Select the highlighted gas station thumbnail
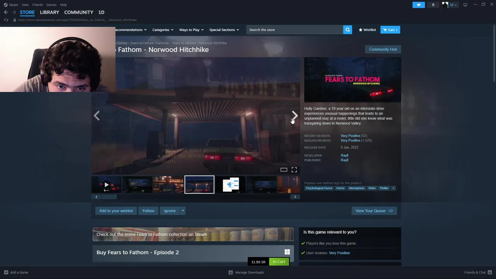The image size is (496, 279). point(199,184)
